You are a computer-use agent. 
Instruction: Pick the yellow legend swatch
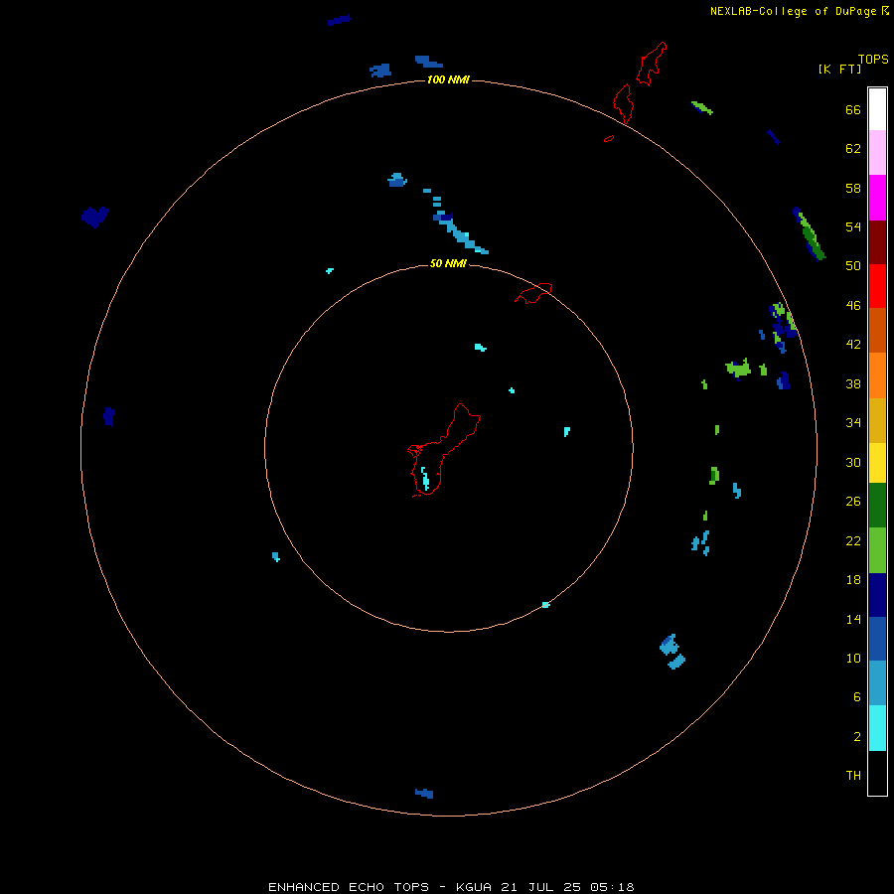pyautogui.click(x=877, y=462)
